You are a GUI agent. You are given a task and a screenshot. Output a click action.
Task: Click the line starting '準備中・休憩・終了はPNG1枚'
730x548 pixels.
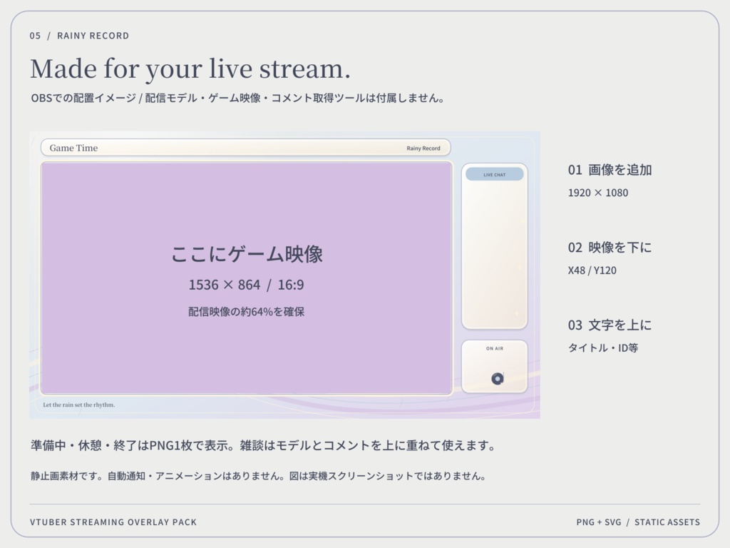[x=263, y=445]
